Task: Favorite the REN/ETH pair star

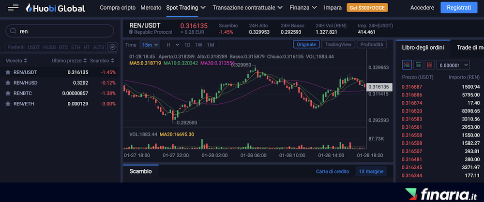Action: [x=8, y=104]
